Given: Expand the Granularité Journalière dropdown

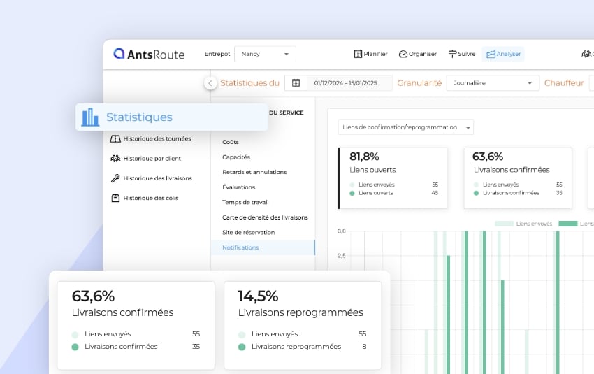Looking at the screenshot, I should [492, 82].
